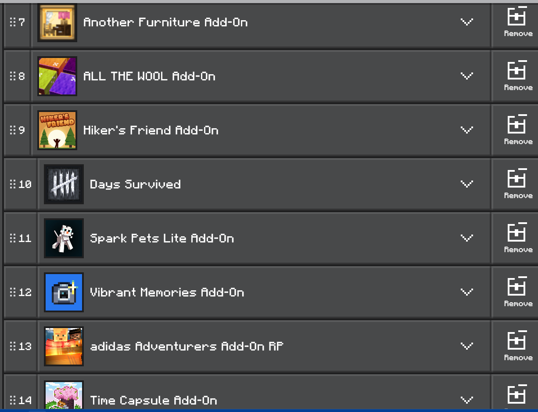Remove the ALL THE WOOL Add-On
538x412 pixels.
(x=517, y=77)
